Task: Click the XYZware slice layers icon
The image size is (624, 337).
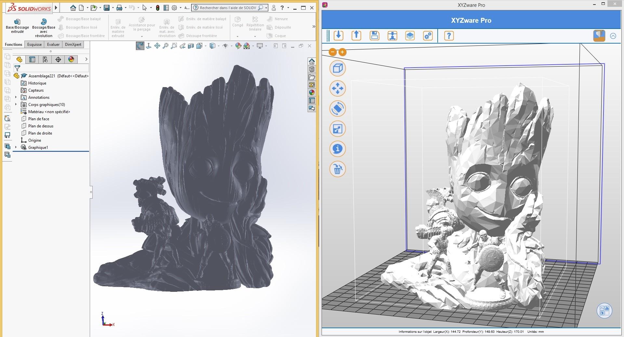Action: pos(410,36)
